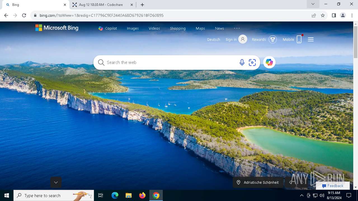The height and width of the screenshot is (201, 358).
Task: Click the browser address bar URL
Action: coord(102,15)
